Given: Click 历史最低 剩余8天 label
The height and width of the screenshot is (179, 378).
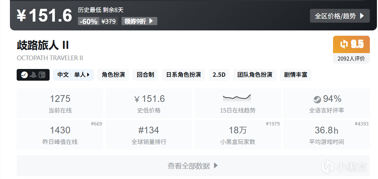Looking at the screenshot, I should tap(101, 10).
